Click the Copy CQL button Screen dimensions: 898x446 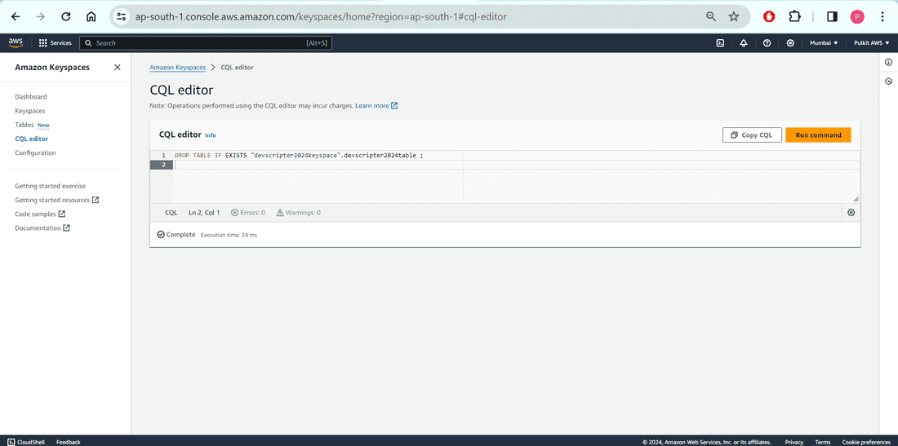click(752, 135)
